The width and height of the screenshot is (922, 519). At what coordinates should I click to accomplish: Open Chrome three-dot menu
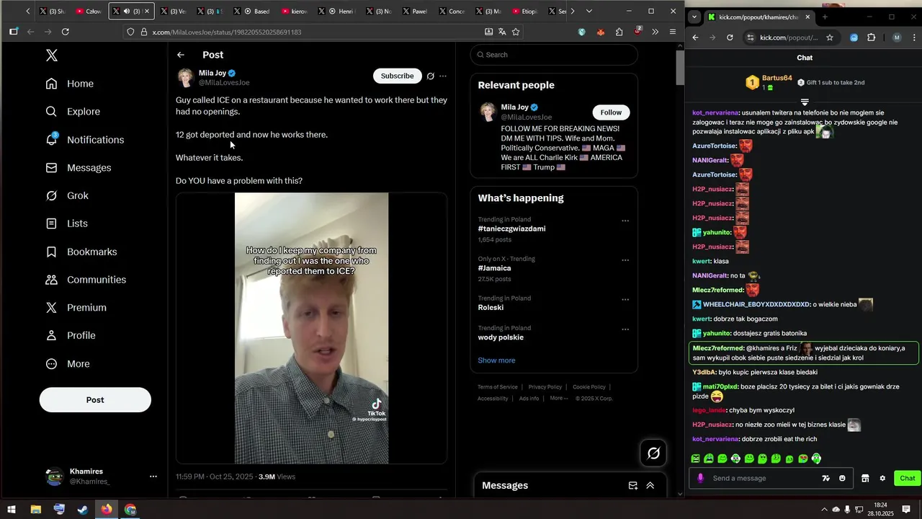[x=913, y=37]
